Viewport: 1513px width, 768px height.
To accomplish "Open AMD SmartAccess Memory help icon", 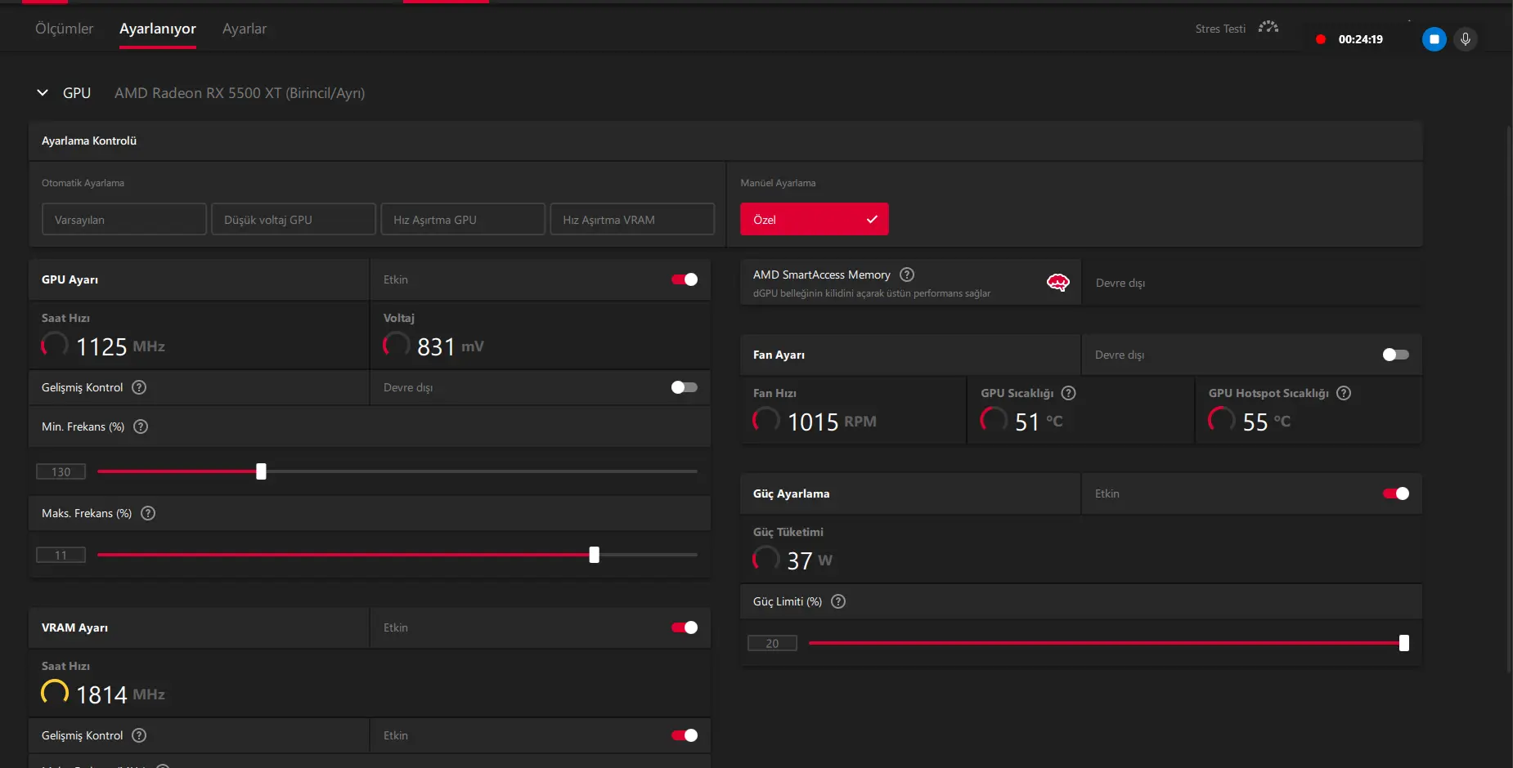I will coord(907,275).
